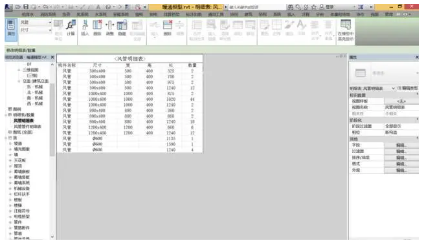426x243 pixels.
Task: Click Edit (编辑) button for 字段 fields
Action: [401, 145]
